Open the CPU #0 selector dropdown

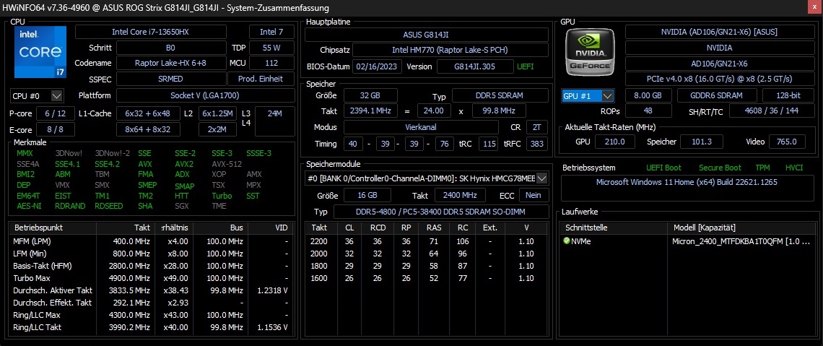click(x=37, y=95)
